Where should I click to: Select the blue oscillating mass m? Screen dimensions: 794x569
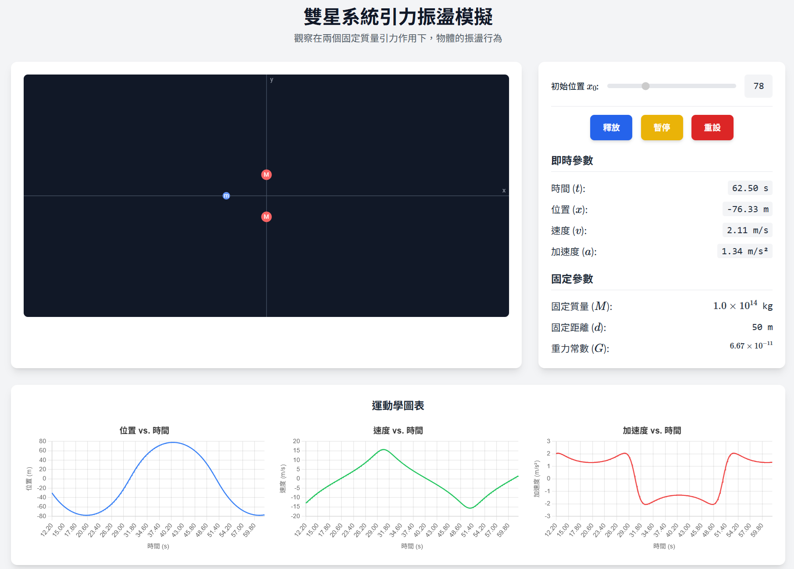tap(226, 196)
